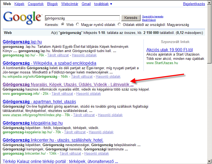This screenshot has width=212, height=164.
Task: Go to the Blogok section
Action: 52,4
